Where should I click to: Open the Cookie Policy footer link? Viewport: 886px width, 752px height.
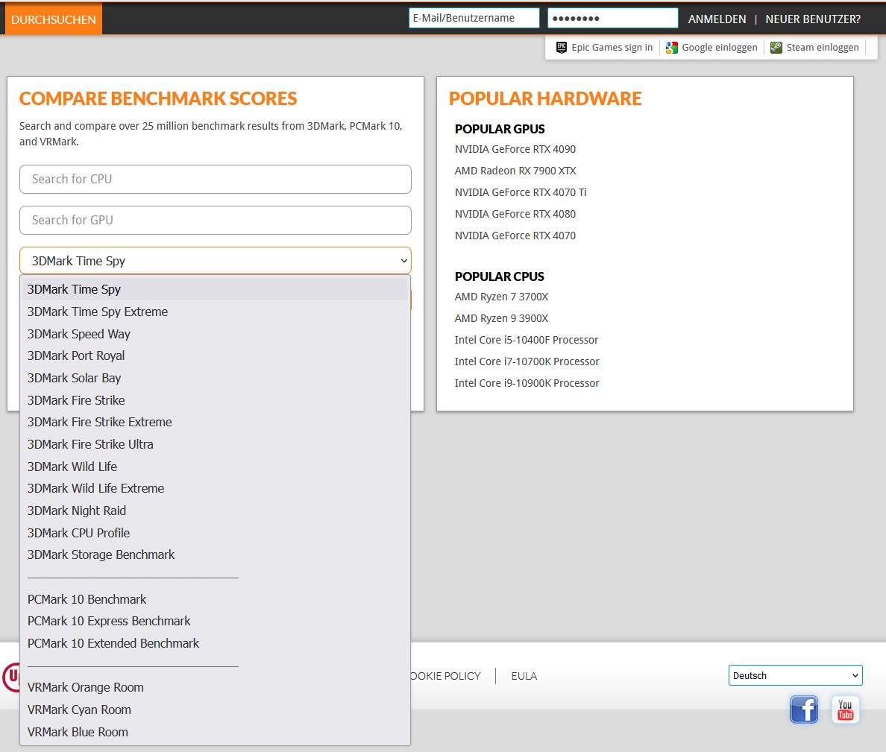point(446,676)
